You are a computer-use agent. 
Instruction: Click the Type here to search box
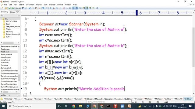click(31, 106)
